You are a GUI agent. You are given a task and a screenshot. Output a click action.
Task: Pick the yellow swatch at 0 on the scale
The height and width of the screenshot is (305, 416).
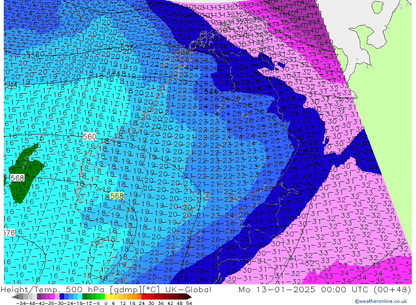click(107, 297)
